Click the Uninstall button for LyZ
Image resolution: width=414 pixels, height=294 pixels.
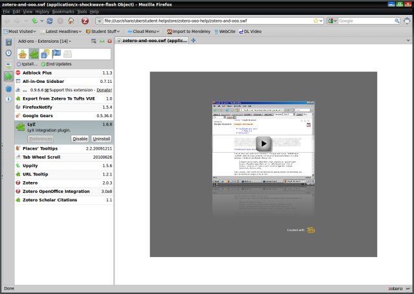tap(102, 139)
